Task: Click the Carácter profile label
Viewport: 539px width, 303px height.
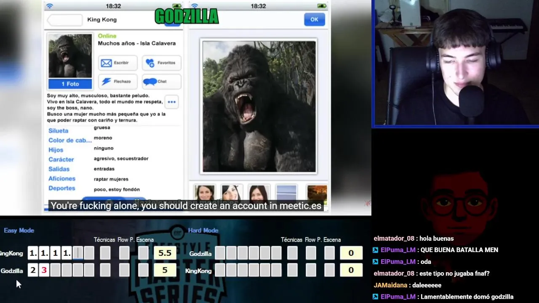Action: point(61,159)
